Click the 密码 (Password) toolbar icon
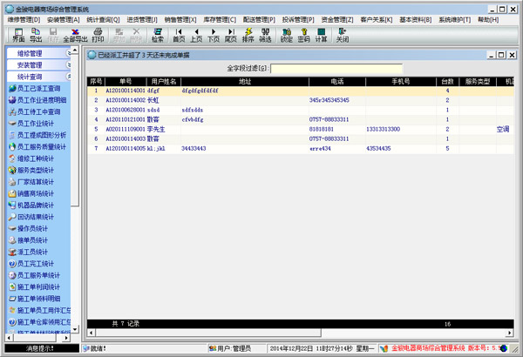The width and height of the screenshot is (523, 357). pos(303,34)
